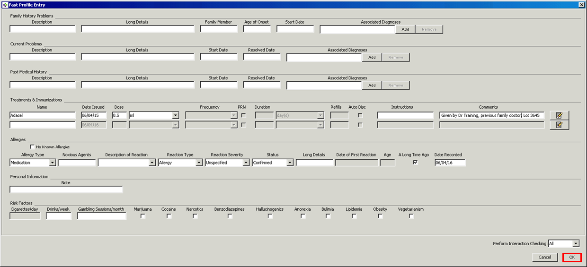Screen dimensions: 587x267
Task: Tick the Obesity risk factor
Action: (x=380, y=216)
